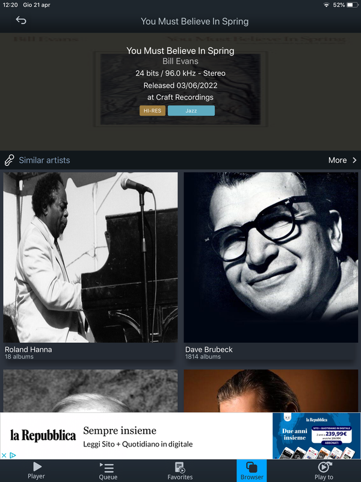Image resolution: width=361 pixels, height=482 pixels.
Task: Select the Jazz genre tag
Action: (x=191, y=111)
